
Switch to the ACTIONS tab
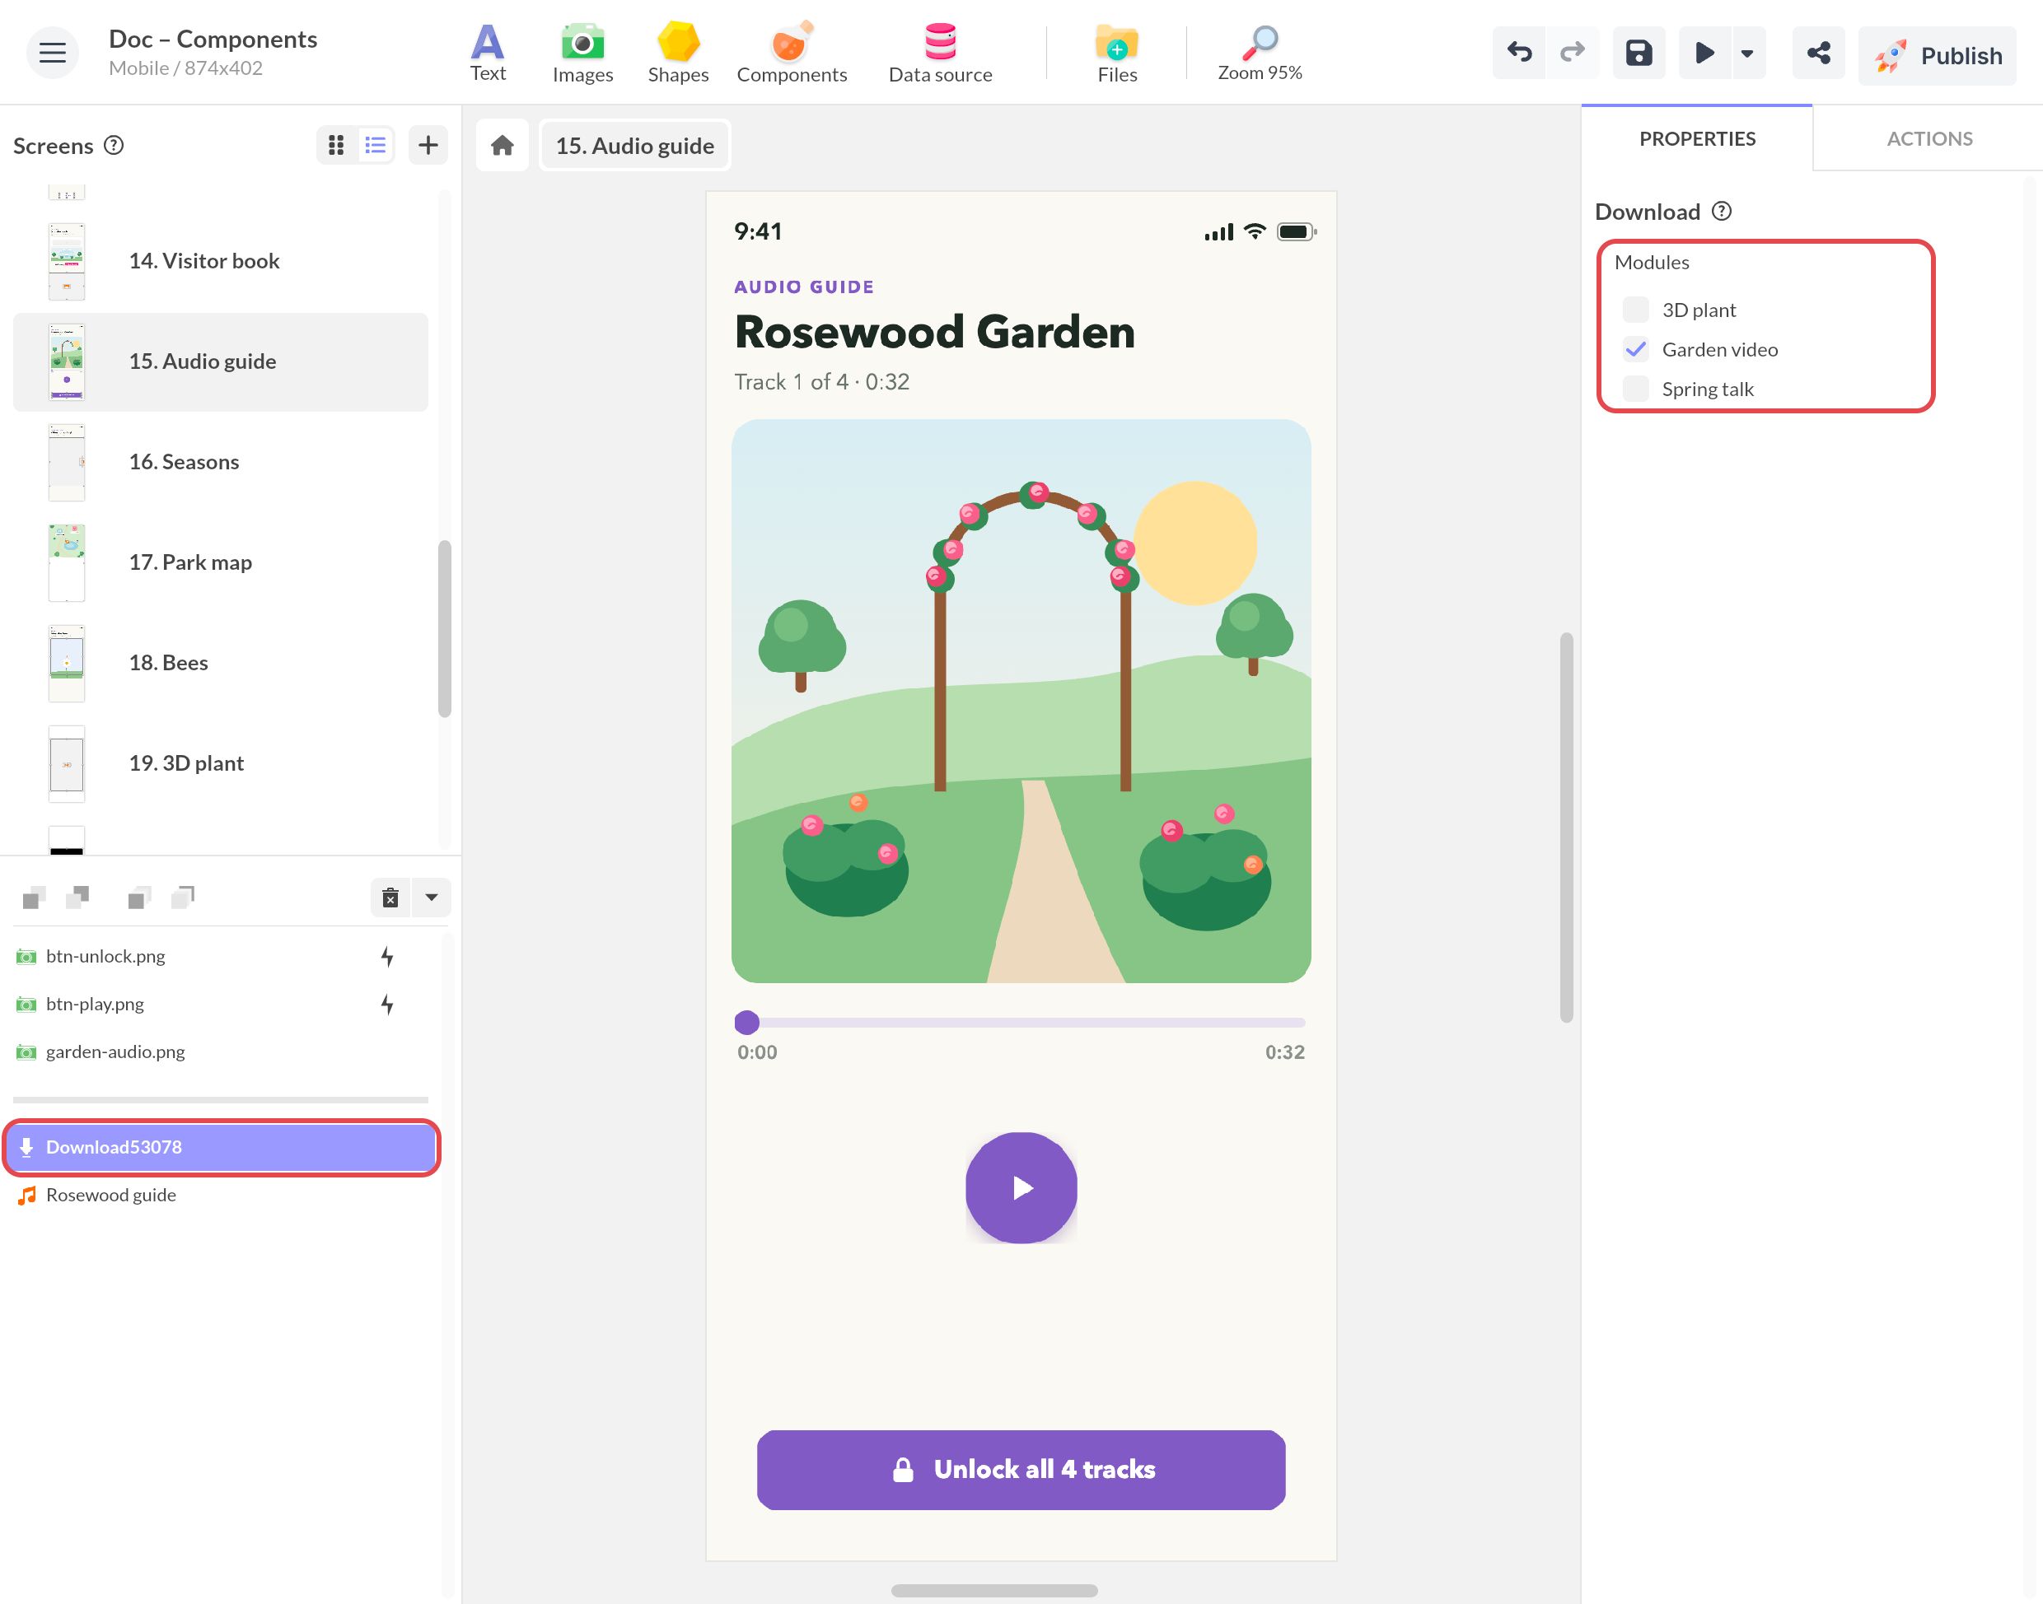(1928, 138)
